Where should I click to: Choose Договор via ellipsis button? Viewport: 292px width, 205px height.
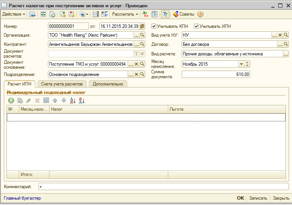[x=280, y=44]
